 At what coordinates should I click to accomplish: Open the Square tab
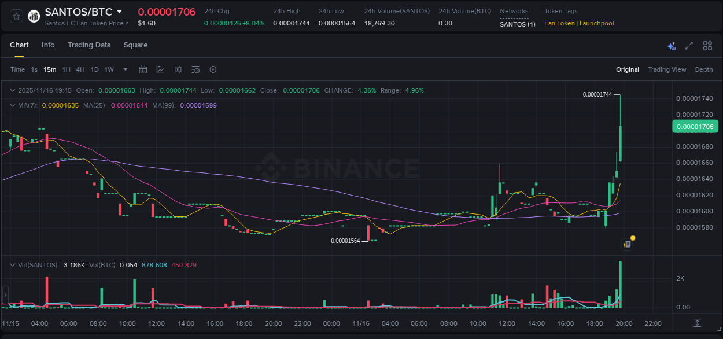click(135, 45)
